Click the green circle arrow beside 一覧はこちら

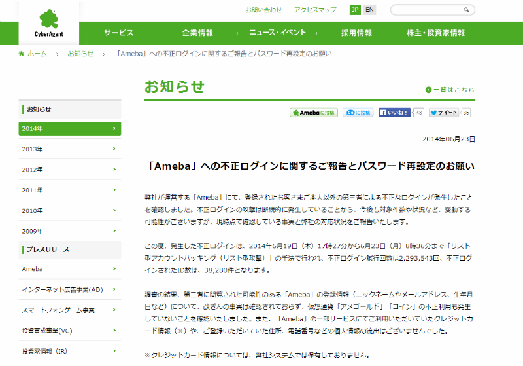(428, 90)
